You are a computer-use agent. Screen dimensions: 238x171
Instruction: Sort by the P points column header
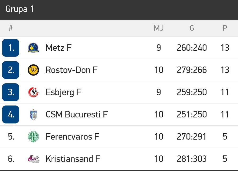pos(225,28)
